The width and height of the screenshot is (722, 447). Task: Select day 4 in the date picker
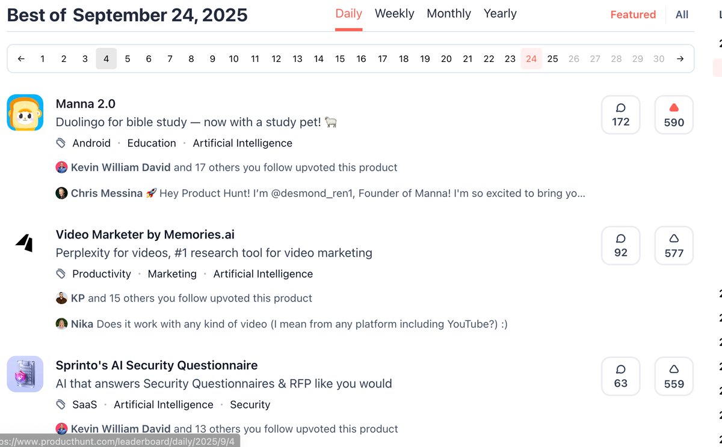(106, 58)
